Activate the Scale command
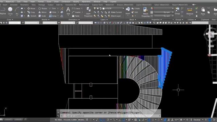This screenshot has height=122, width=217. [x=42, y=16]
